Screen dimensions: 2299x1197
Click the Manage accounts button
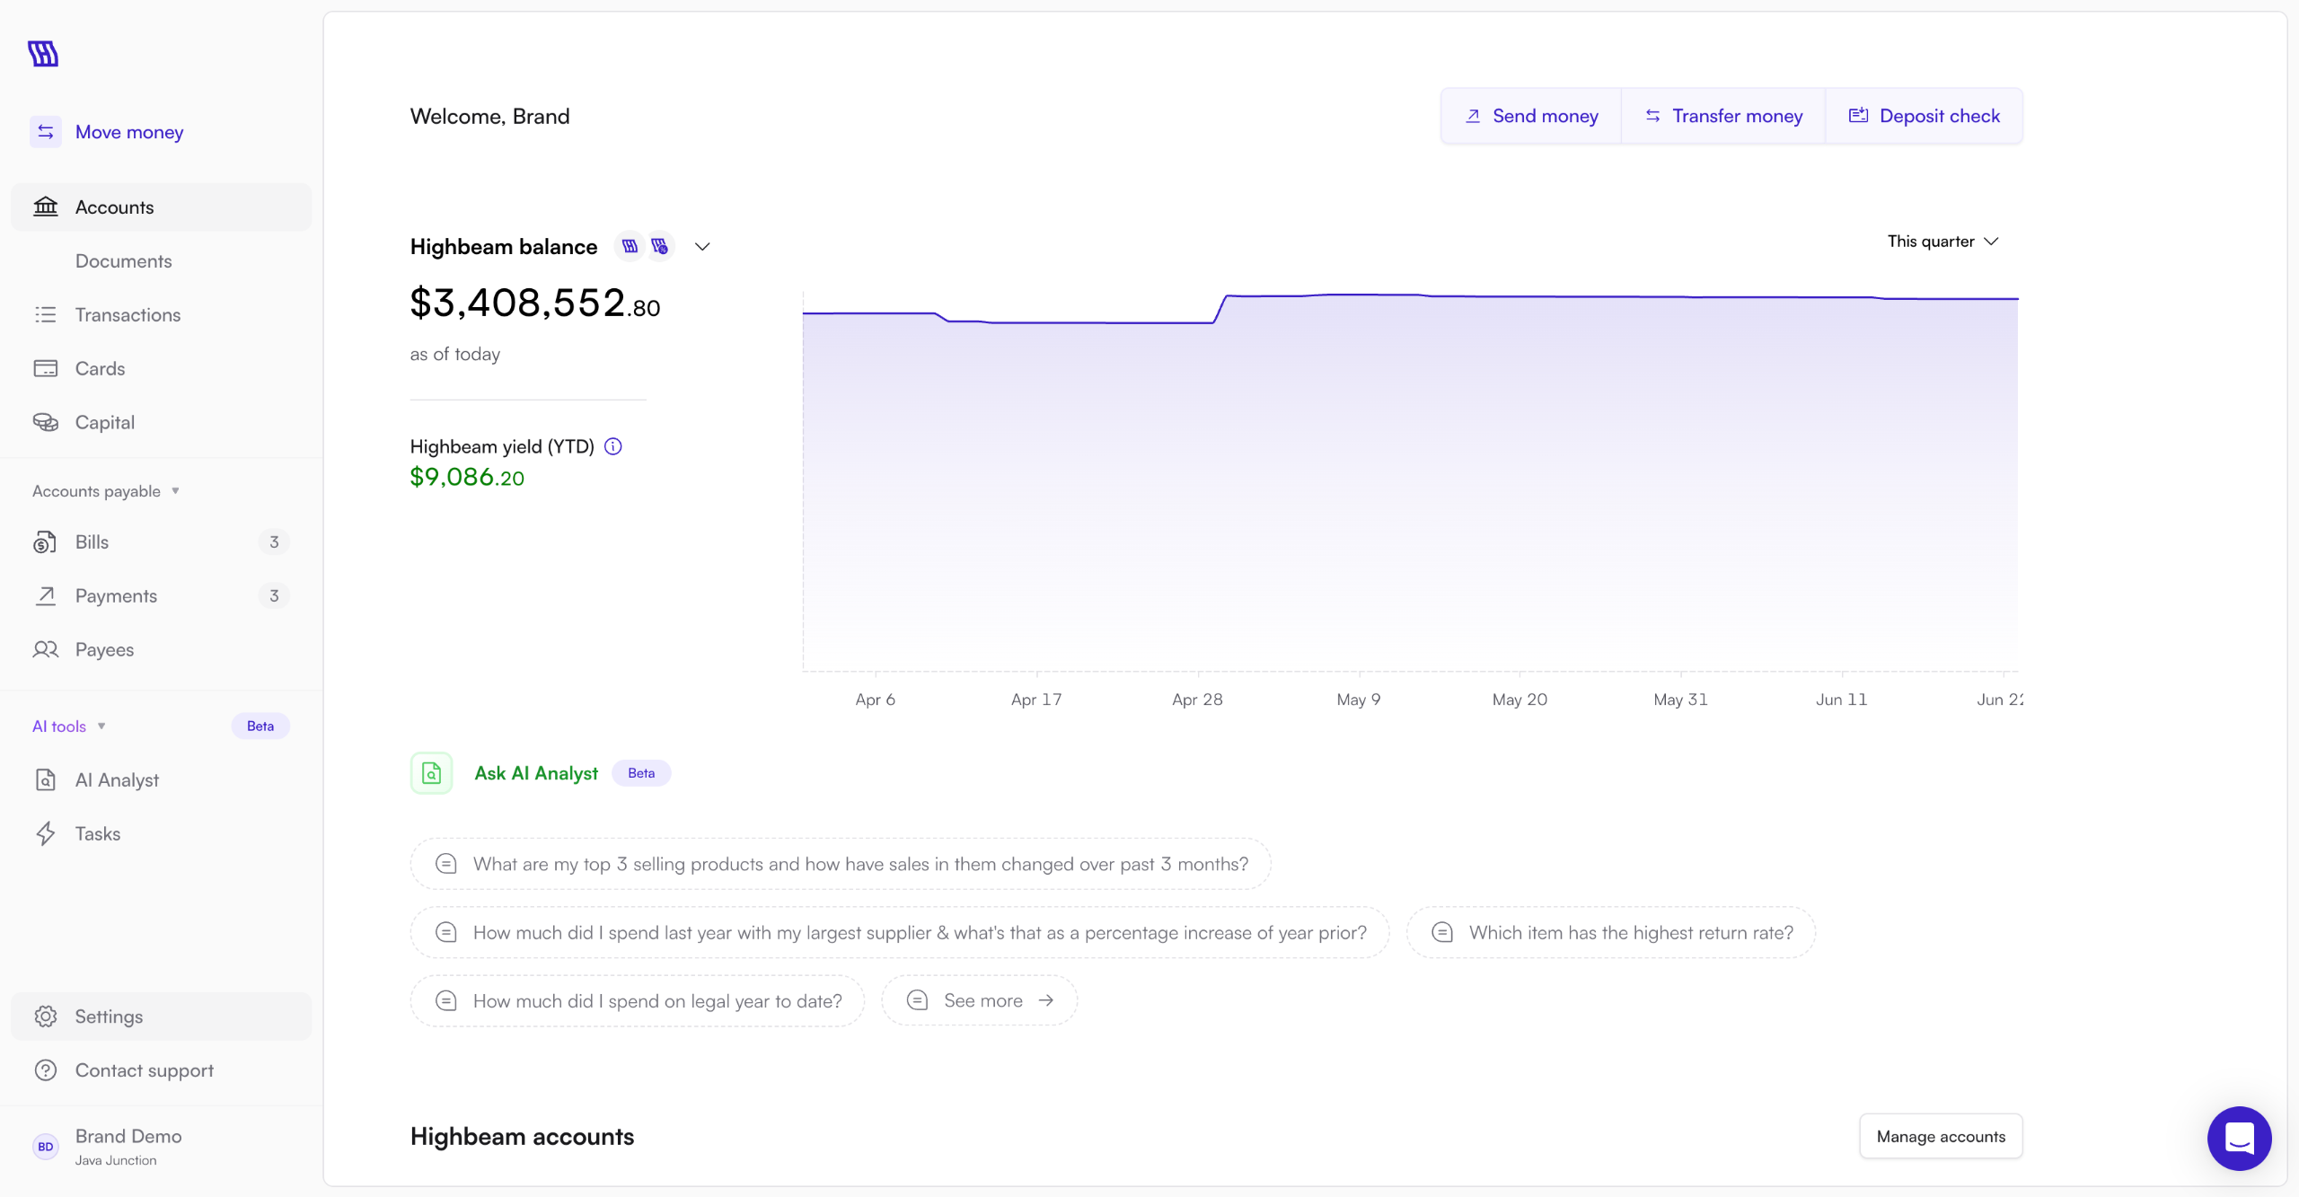1941,1136
